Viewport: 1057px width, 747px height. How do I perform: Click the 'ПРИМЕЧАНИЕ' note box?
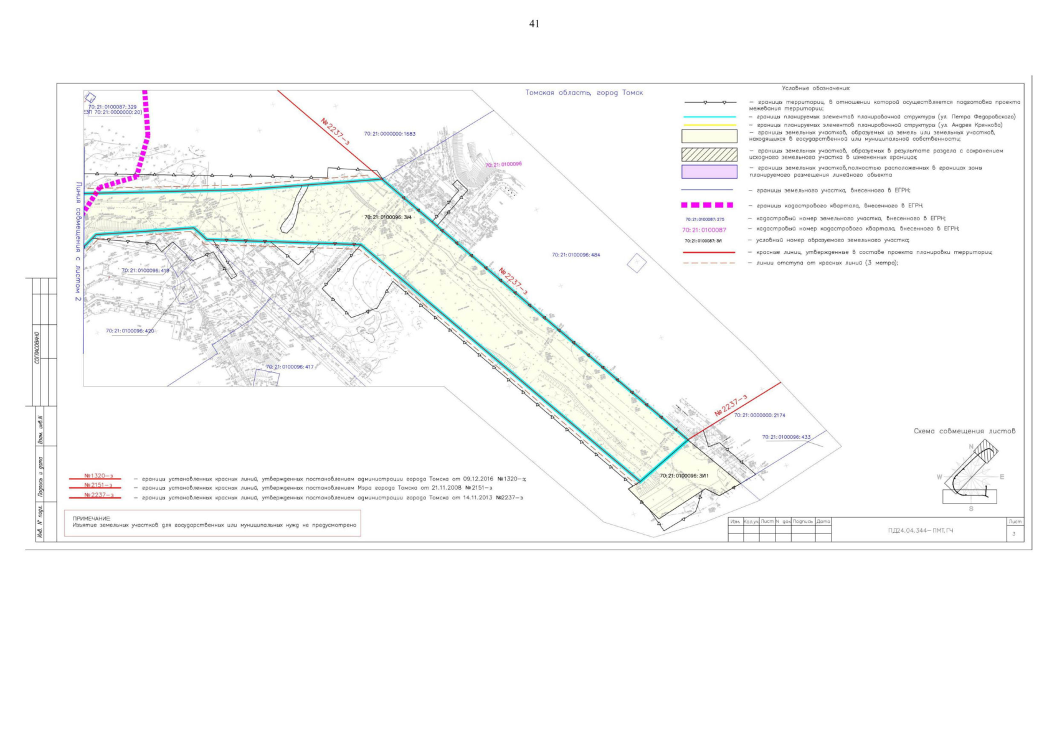[212, 522]
